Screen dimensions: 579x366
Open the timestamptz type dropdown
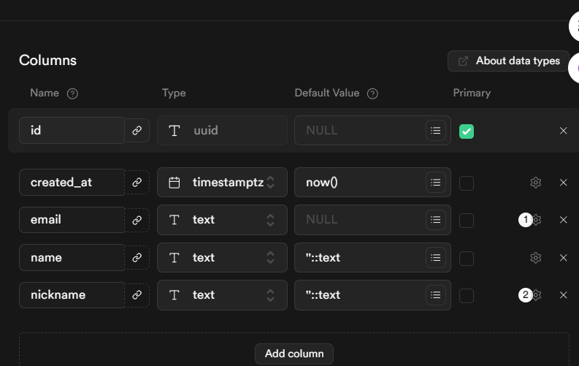(x=222, y=183)
